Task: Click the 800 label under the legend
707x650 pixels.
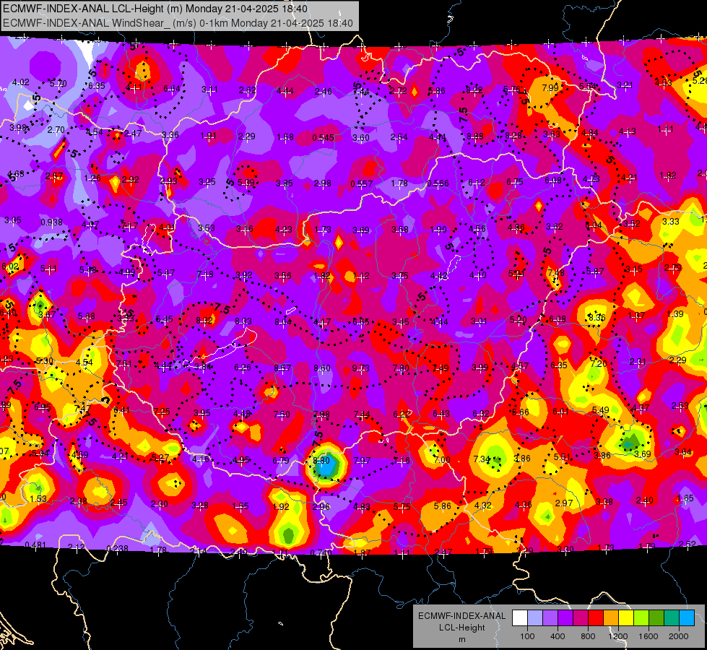Action: click(588, 636)
